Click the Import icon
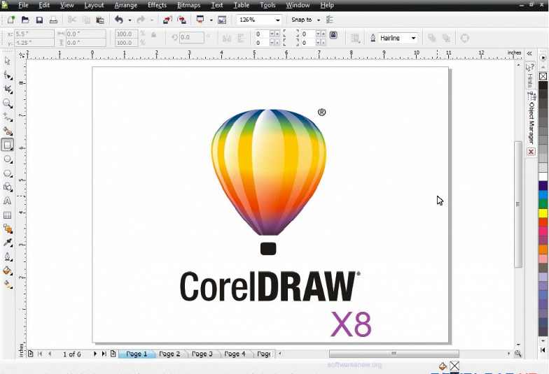549x374 pixels. point(167,20)
